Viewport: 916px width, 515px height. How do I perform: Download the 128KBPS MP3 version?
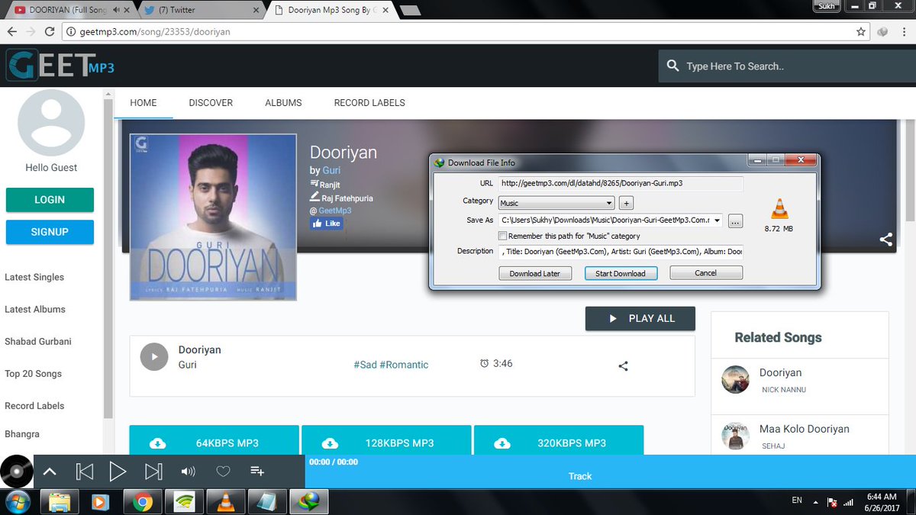[x=386, y=443]
